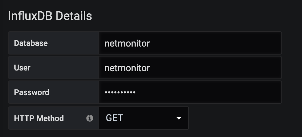This screenshot has width=302, height=137.
Task: Click the InfluxDB Details section heading
Action: click(x=50, y=16)
